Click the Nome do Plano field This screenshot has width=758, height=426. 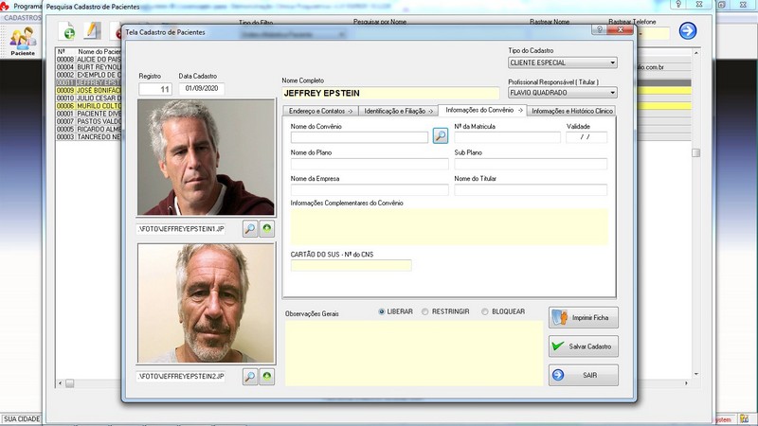click(x=370, y=163)
